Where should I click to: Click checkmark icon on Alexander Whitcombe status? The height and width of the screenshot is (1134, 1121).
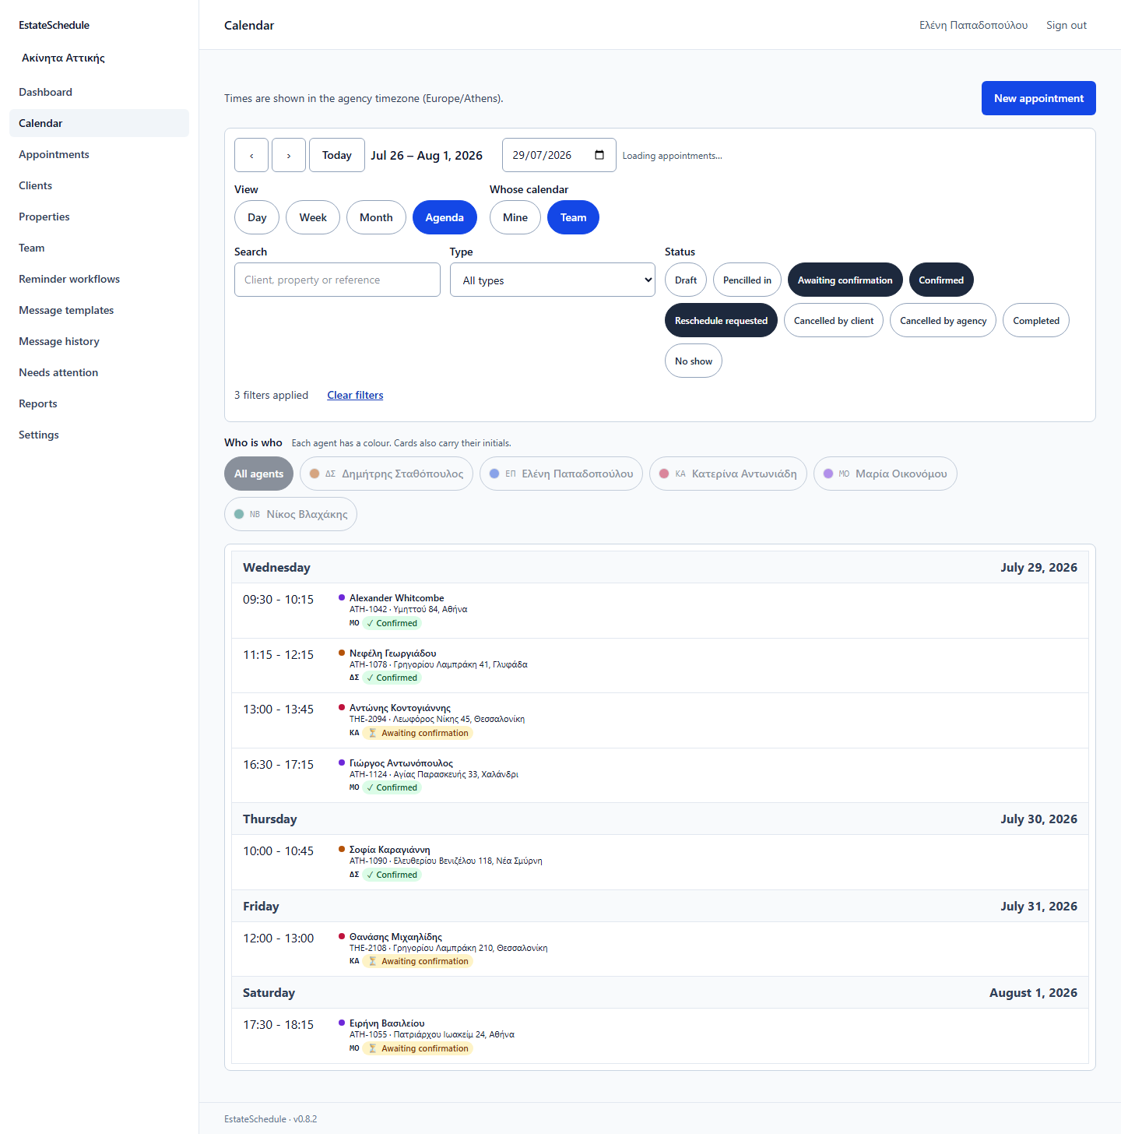pyautogui.click(x=371, y=623)
